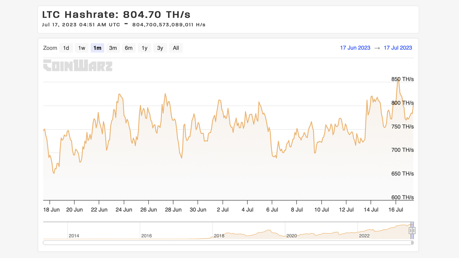This screenshot has height=258, width=459.
Task: Click the CoinWarz watermark logo
Action: point(77,66)
